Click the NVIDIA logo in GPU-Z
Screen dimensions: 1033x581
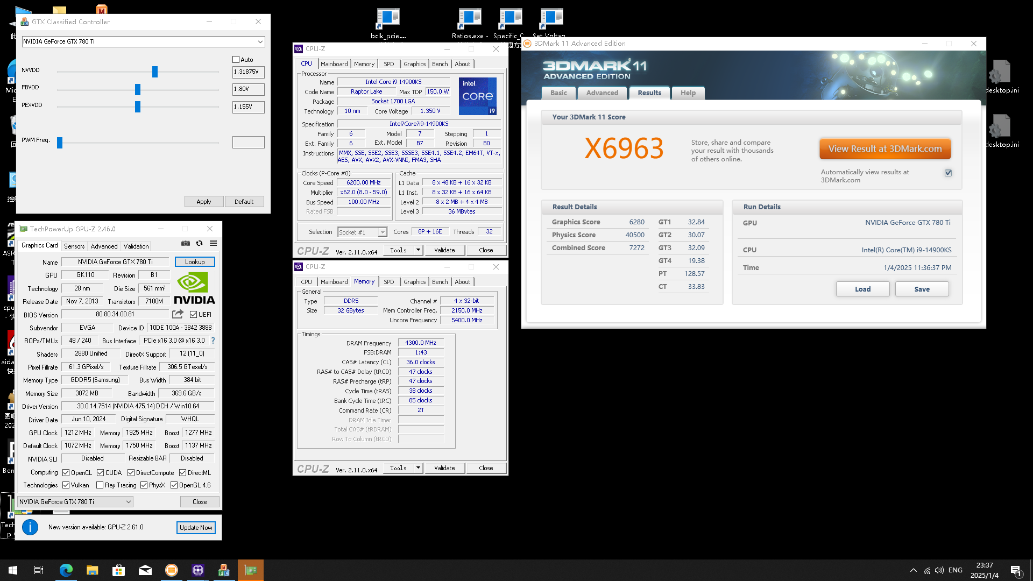tap(194, 288)
